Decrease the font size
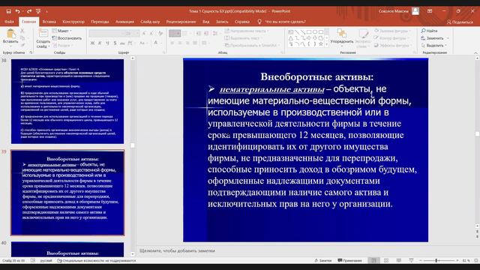Screen dimensions: 480x270 click(151, 33)
